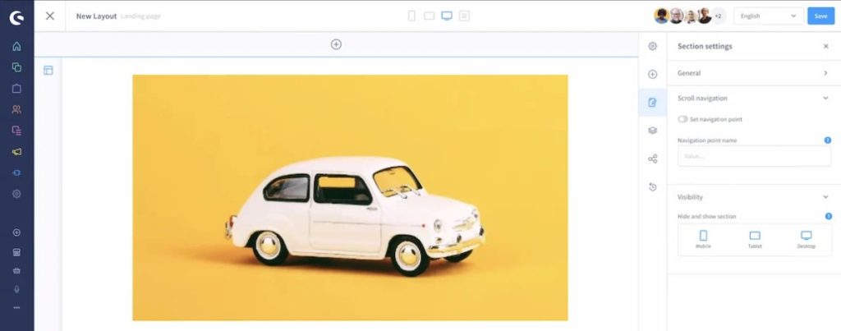Toggle Desktop visibility for the section

click(x=806, y=239)
